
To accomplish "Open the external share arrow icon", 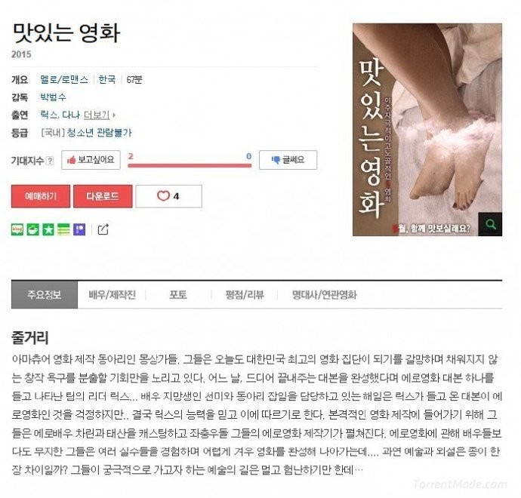I will tap(103, 229).
